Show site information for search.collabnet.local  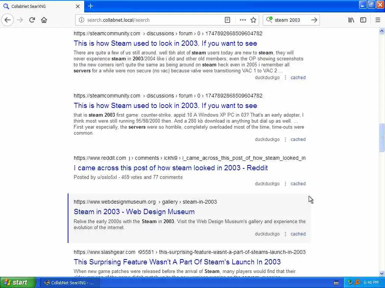click(x=82, y=20)
